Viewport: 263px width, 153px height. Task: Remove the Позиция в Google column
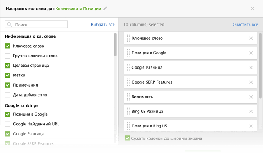251,53
